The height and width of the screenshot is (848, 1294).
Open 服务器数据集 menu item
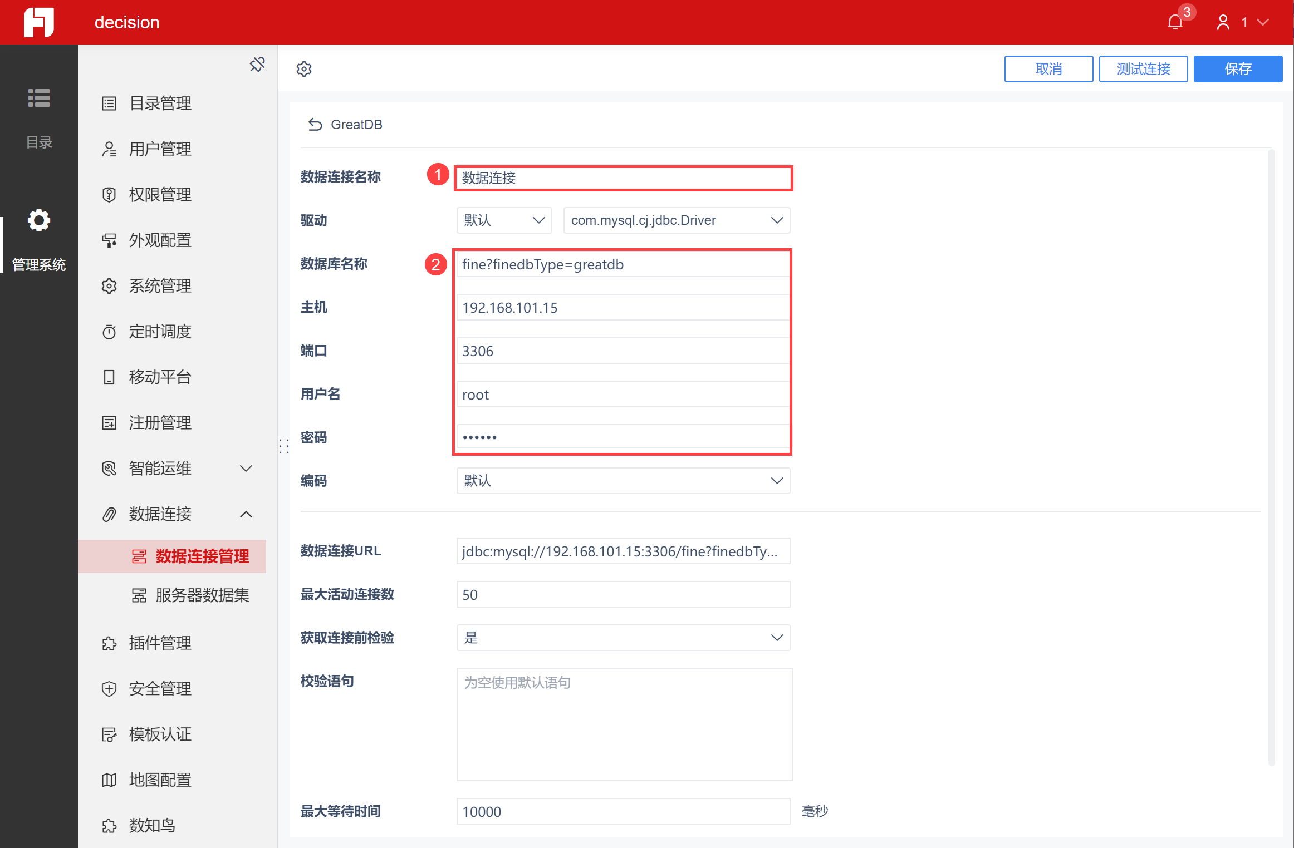202,595
